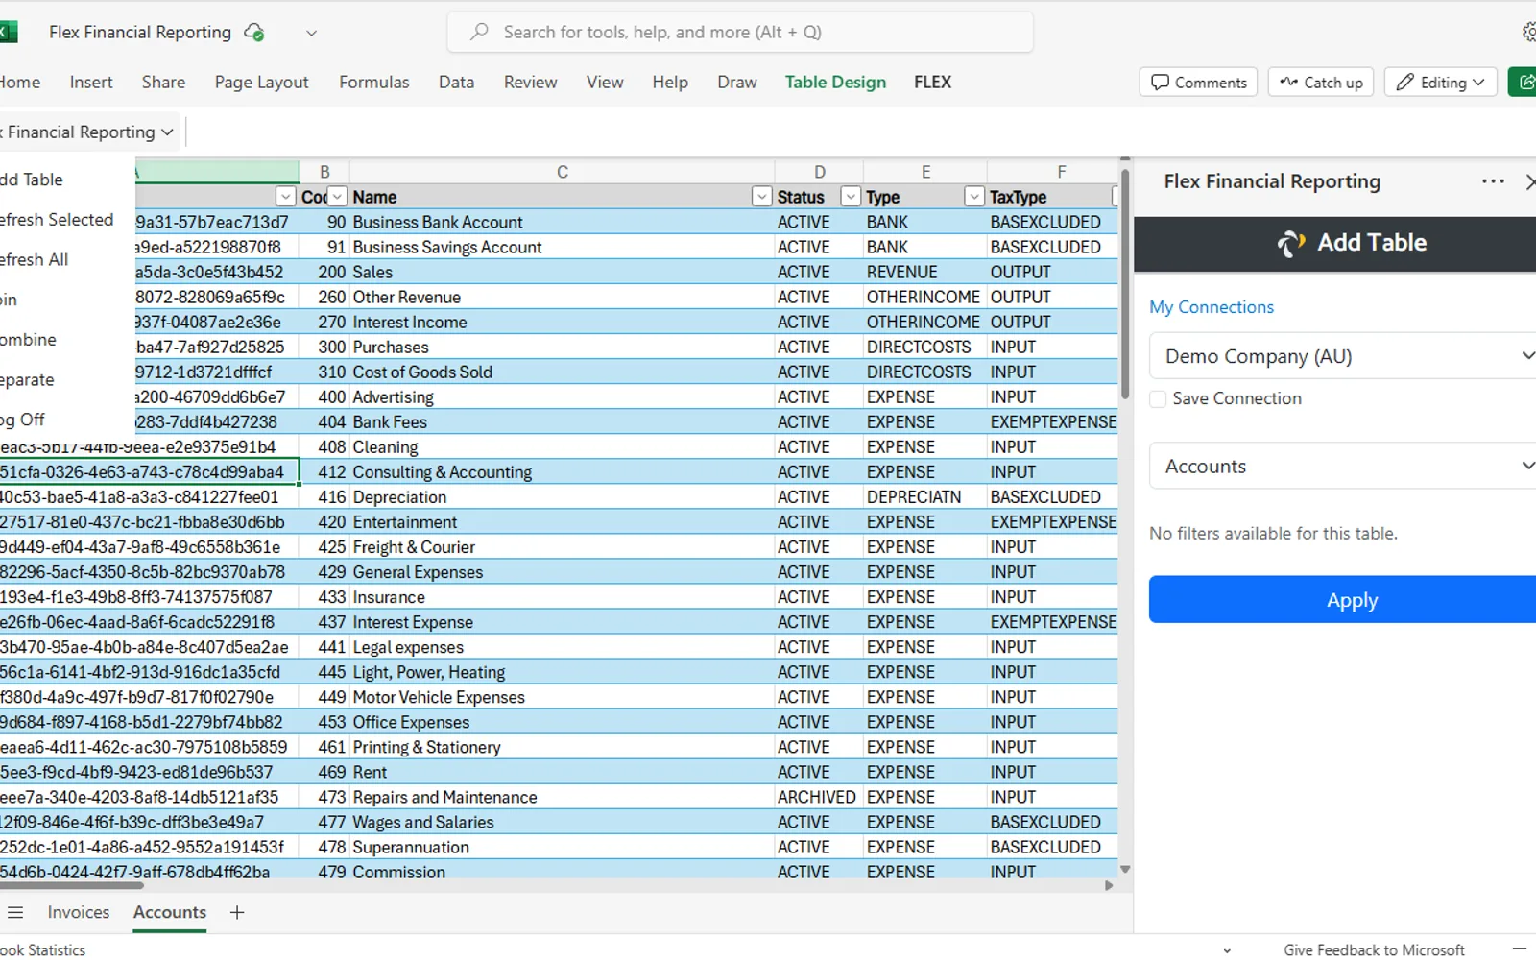Open the View tab
Image resolution: width=1536 pixels, height=960 pixels.
[605, 82]
